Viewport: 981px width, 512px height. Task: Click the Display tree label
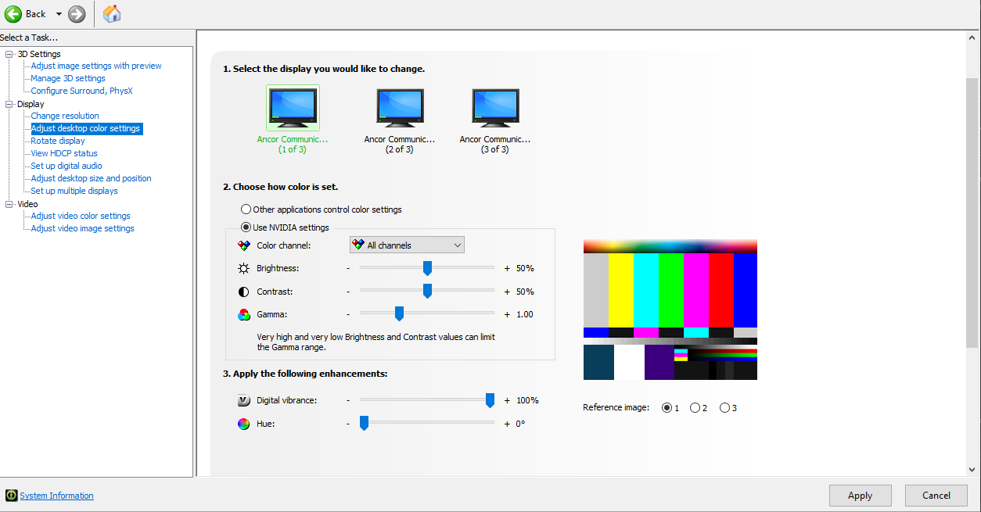pyautogui.click(x=31, y=104)
